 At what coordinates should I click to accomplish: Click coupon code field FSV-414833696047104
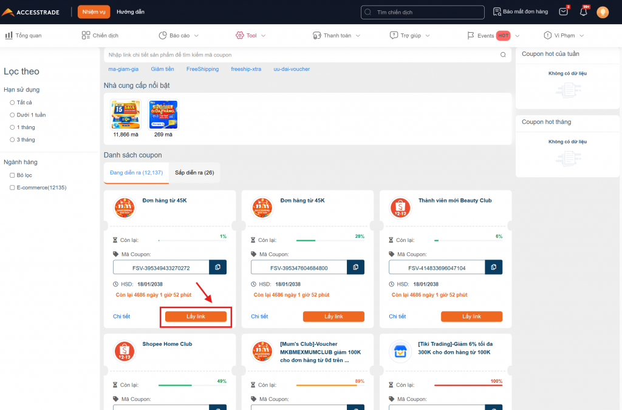(x=437, y=267)
